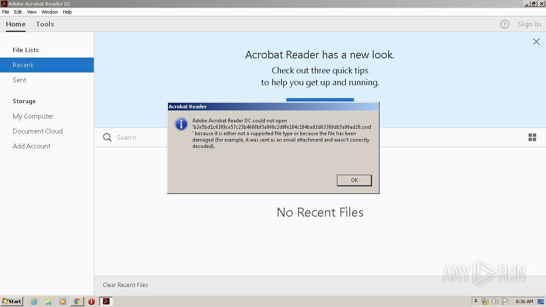The image size is (546, 307).
Task: Click the blue info icon in dialog
Action: click(x=181, y=124)
